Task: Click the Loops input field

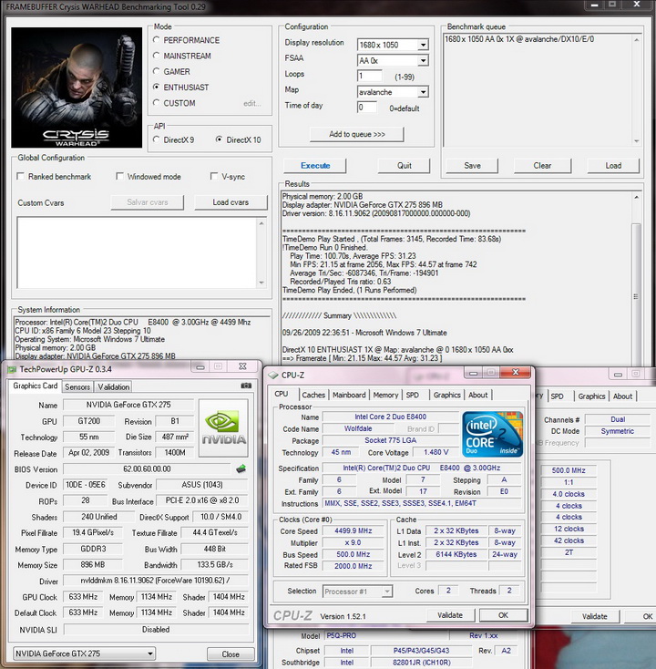Action: click(369, 76)
